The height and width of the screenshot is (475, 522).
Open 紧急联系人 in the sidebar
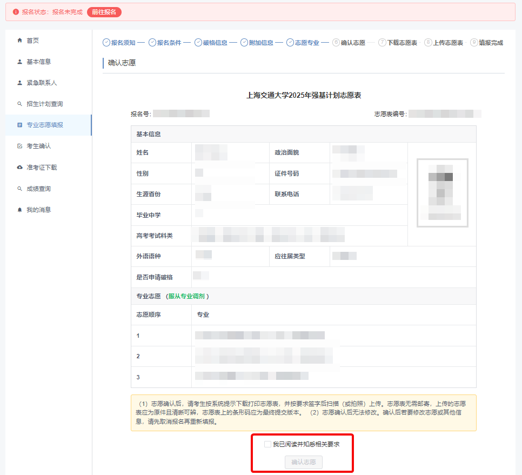tap(48, 83)
